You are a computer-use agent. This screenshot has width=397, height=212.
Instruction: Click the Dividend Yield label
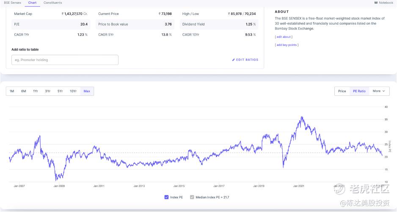[x=193, y=24]
